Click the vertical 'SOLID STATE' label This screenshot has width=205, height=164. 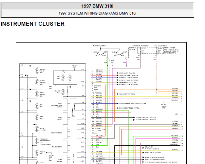click(73, 159)
